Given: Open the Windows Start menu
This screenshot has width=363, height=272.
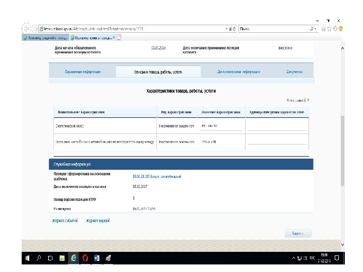Looking at the screenshot, I should click(x=27, y=258).
